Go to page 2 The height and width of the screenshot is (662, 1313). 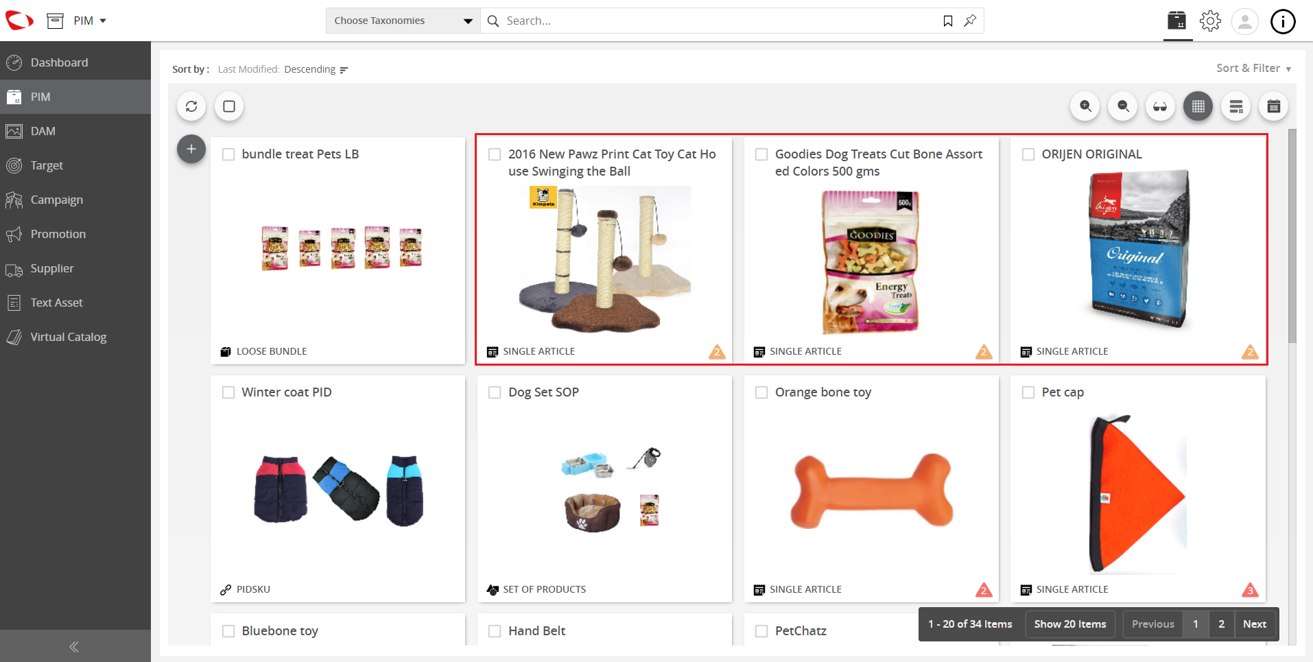coord(1222,624)
